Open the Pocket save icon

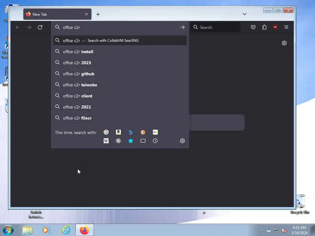[253, 27]
